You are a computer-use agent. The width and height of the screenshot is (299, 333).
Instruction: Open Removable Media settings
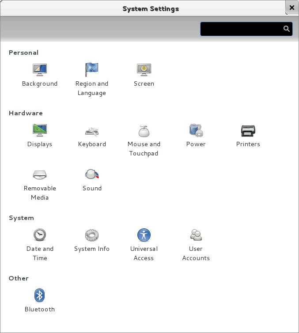(x=40, y=174)
